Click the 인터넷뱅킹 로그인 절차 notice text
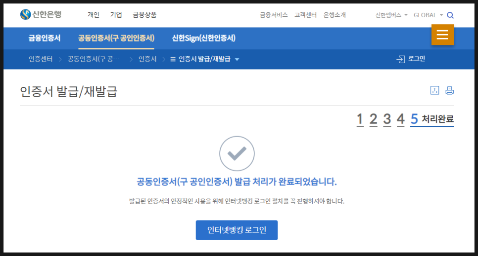Viewport: 478px width, 256px height. pos(237,201)
